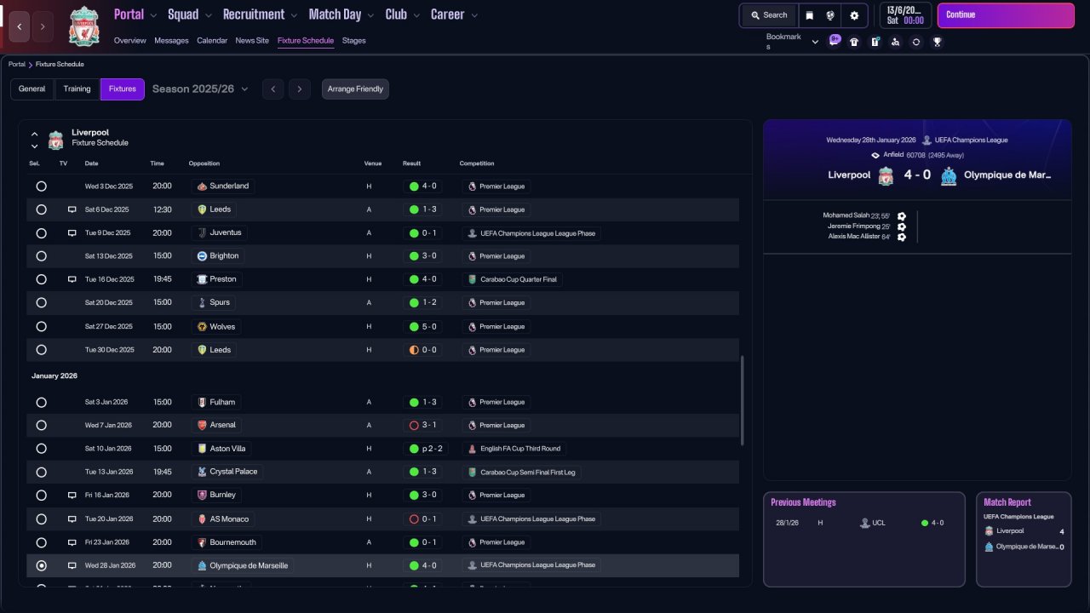Open the bookmark icon beside Search
The image size is (1090, 613).
tap(809, 15)
